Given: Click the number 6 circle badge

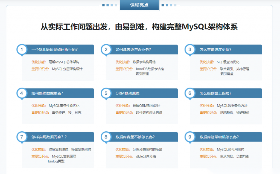Looking at the screenshot, I should click(x=190, y=93).
